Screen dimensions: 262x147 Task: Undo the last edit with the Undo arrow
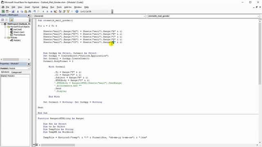pos(34,11)
